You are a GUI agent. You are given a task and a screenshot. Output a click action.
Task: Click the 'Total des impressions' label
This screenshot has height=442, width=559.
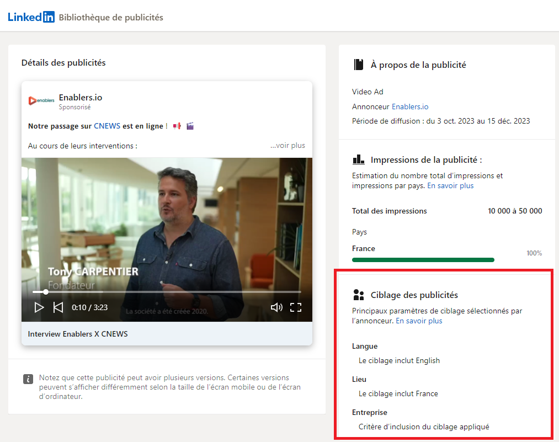pyautogui.click(x=389, y=211)
